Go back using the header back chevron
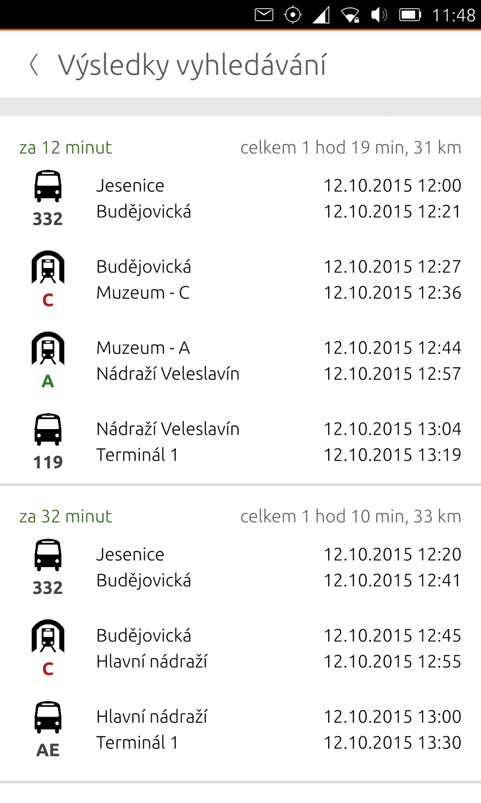Image resolution: width=481 pixels, height=803 pixels. [34, 65]
